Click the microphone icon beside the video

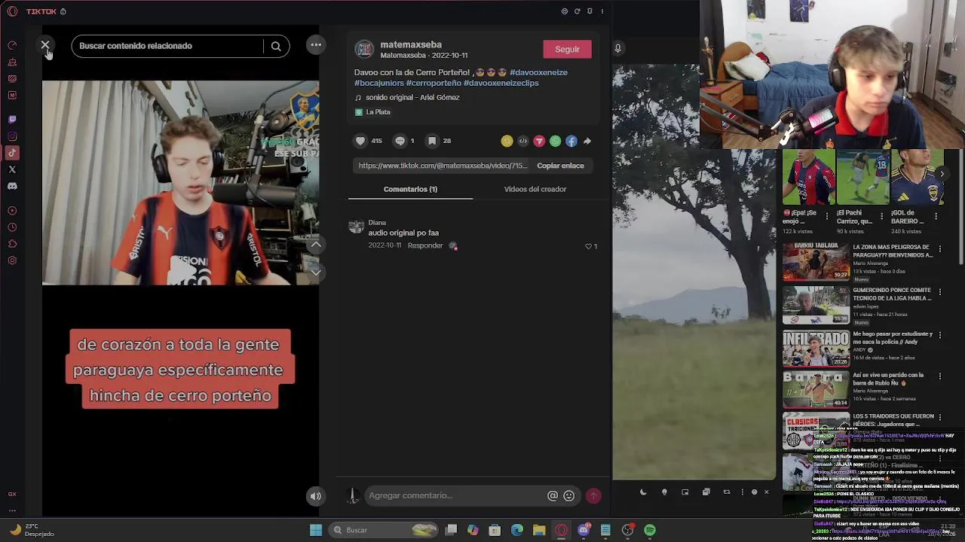pos(617,48)
